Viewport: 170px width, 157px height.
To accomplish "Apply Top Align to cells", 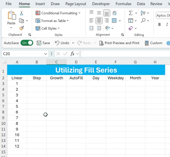I will coord(92,12).
